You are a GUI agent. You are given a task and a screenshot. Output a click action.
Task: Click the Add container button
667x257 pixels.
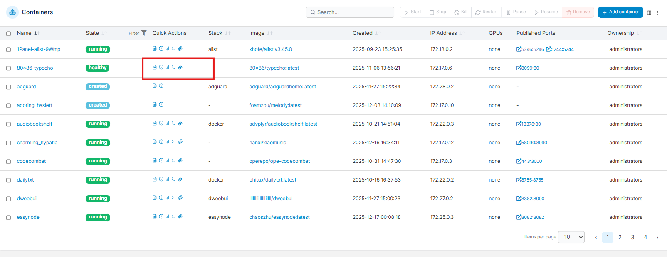(620, 12)
